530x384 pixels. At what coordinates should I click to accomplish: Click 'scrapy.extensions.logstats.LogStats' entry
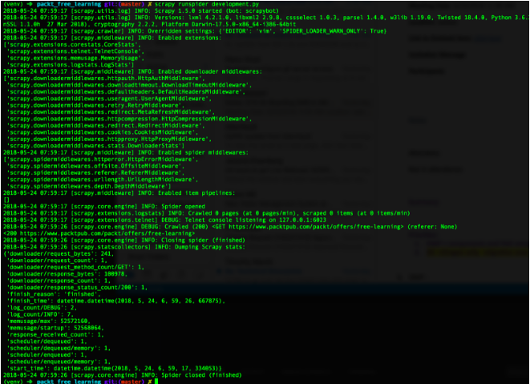point(71,65)
